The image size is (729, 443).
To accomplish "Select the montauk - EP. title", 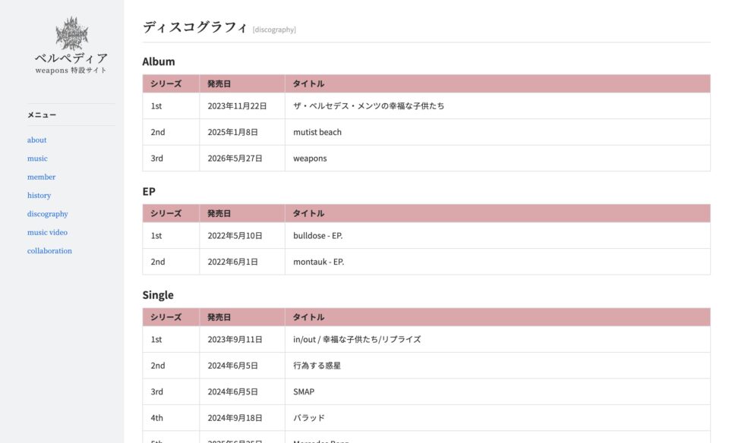I will (318, 262).
